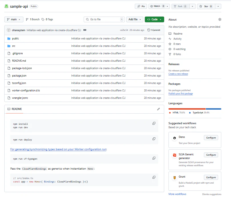Click commit message in package.json row
Image resolution: width=231 pixels, height=199 pixels.
coord(98,76)
